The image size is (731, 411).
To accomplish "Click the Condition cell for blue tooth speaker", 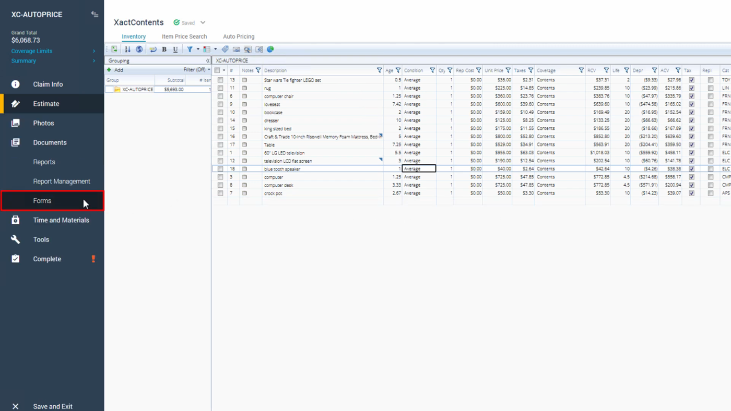I will pos(419,169).
